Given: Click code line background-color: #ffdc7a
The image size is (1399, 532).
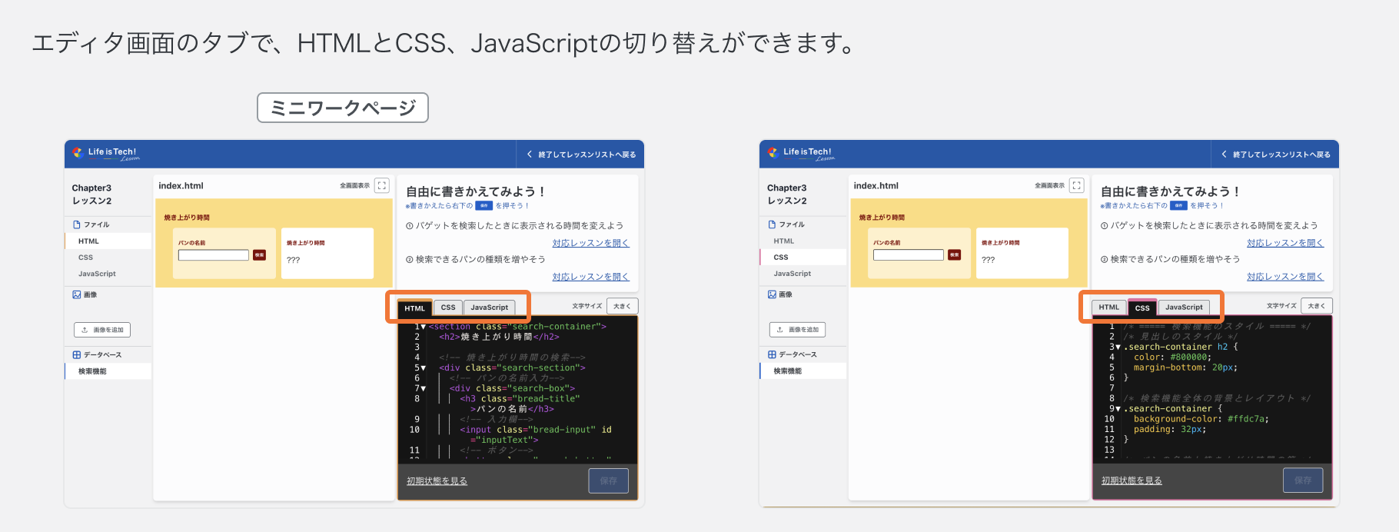Looking at the screenshot, I should coord(1201,419).
